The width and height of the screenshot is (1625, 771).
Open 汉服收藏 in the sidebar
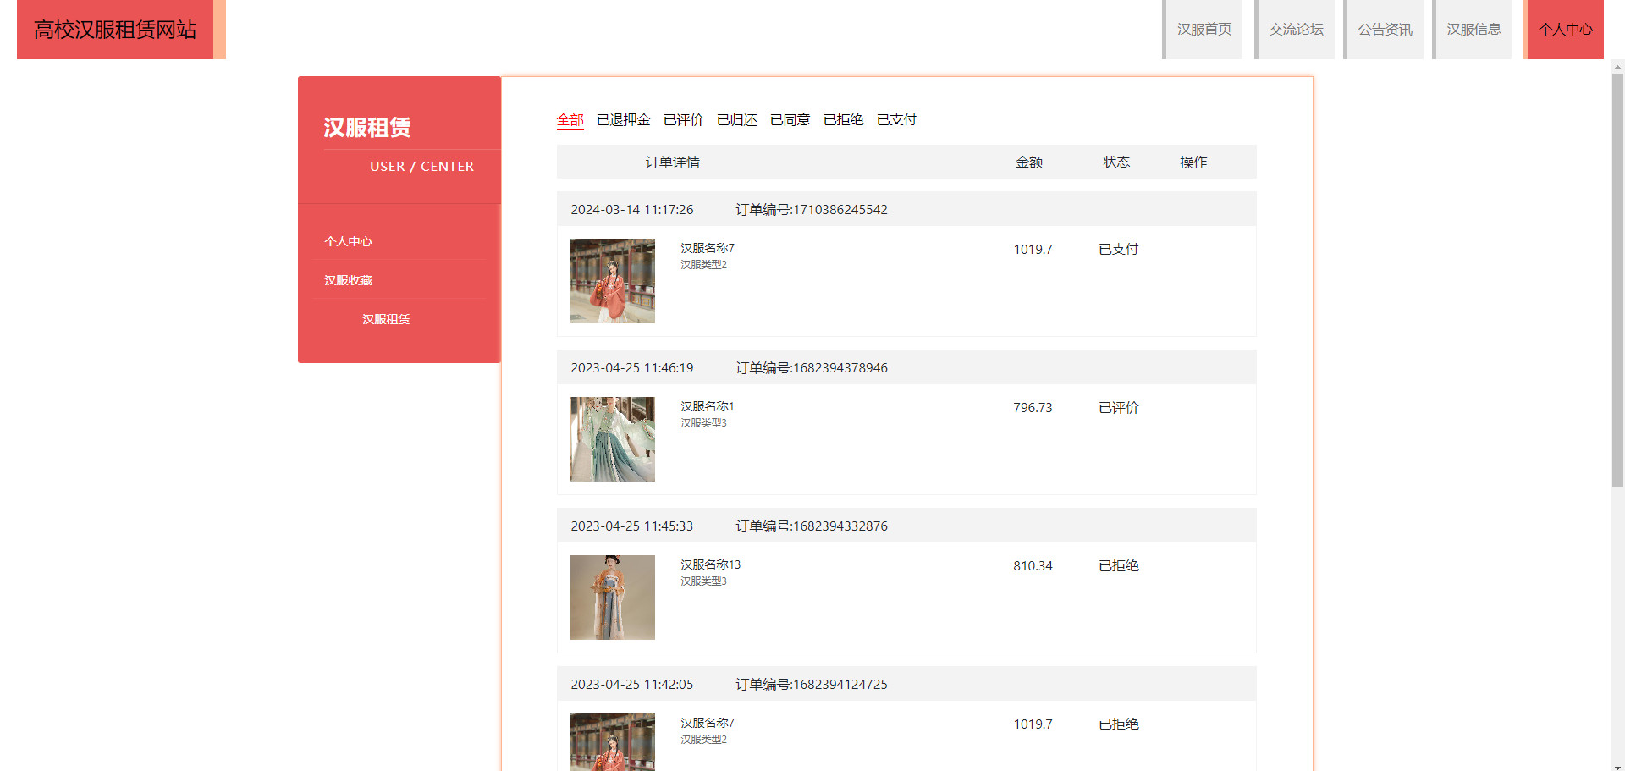coord(348,280)
